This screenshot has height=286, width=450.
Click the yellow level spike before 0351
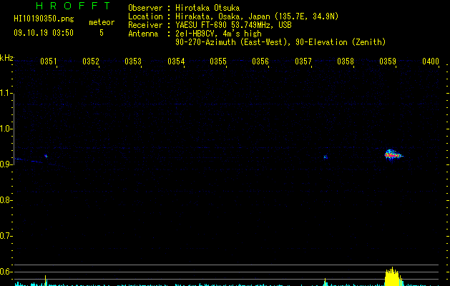pyautogui.click(x=45, y=280)
